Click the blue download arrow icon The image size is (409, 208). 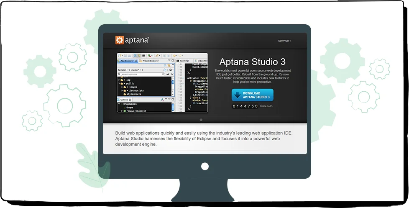point(237,95)
